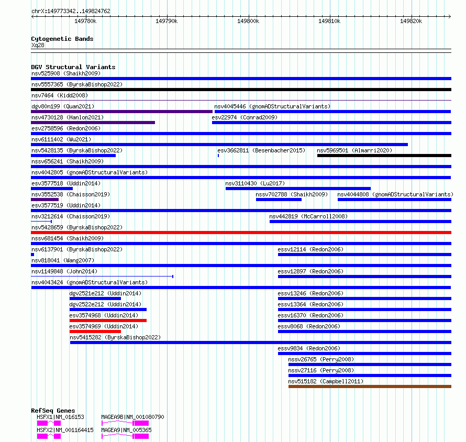Select essv12114 (Redon2006) label
Viewport: 466px width, 442px height.
click(310, 249)
